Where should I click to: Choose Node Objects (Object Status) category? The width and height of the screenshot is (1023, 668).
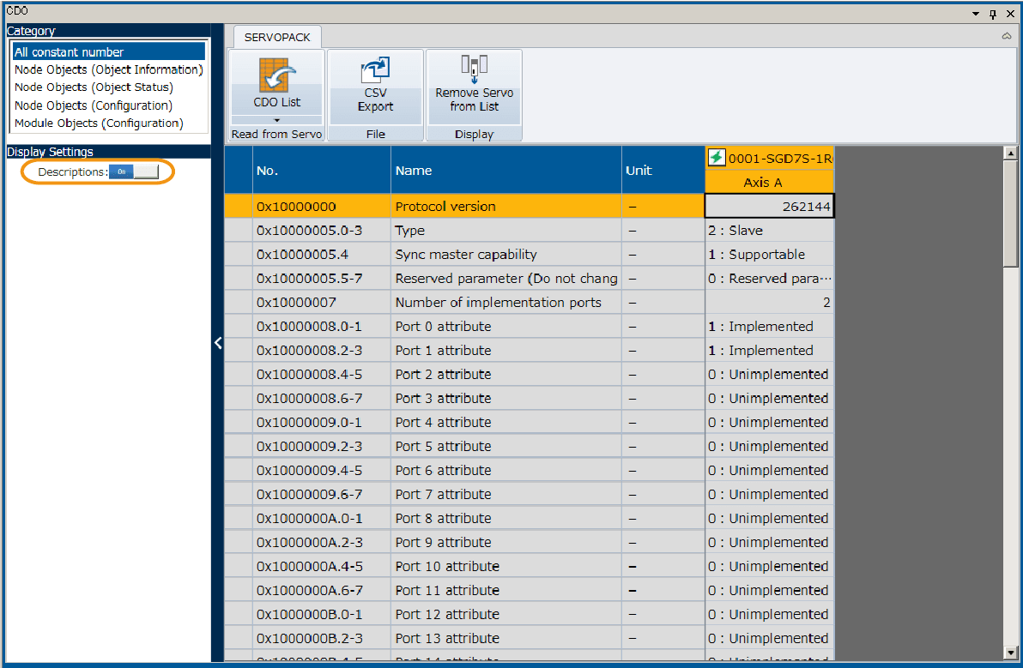point(94,87)
